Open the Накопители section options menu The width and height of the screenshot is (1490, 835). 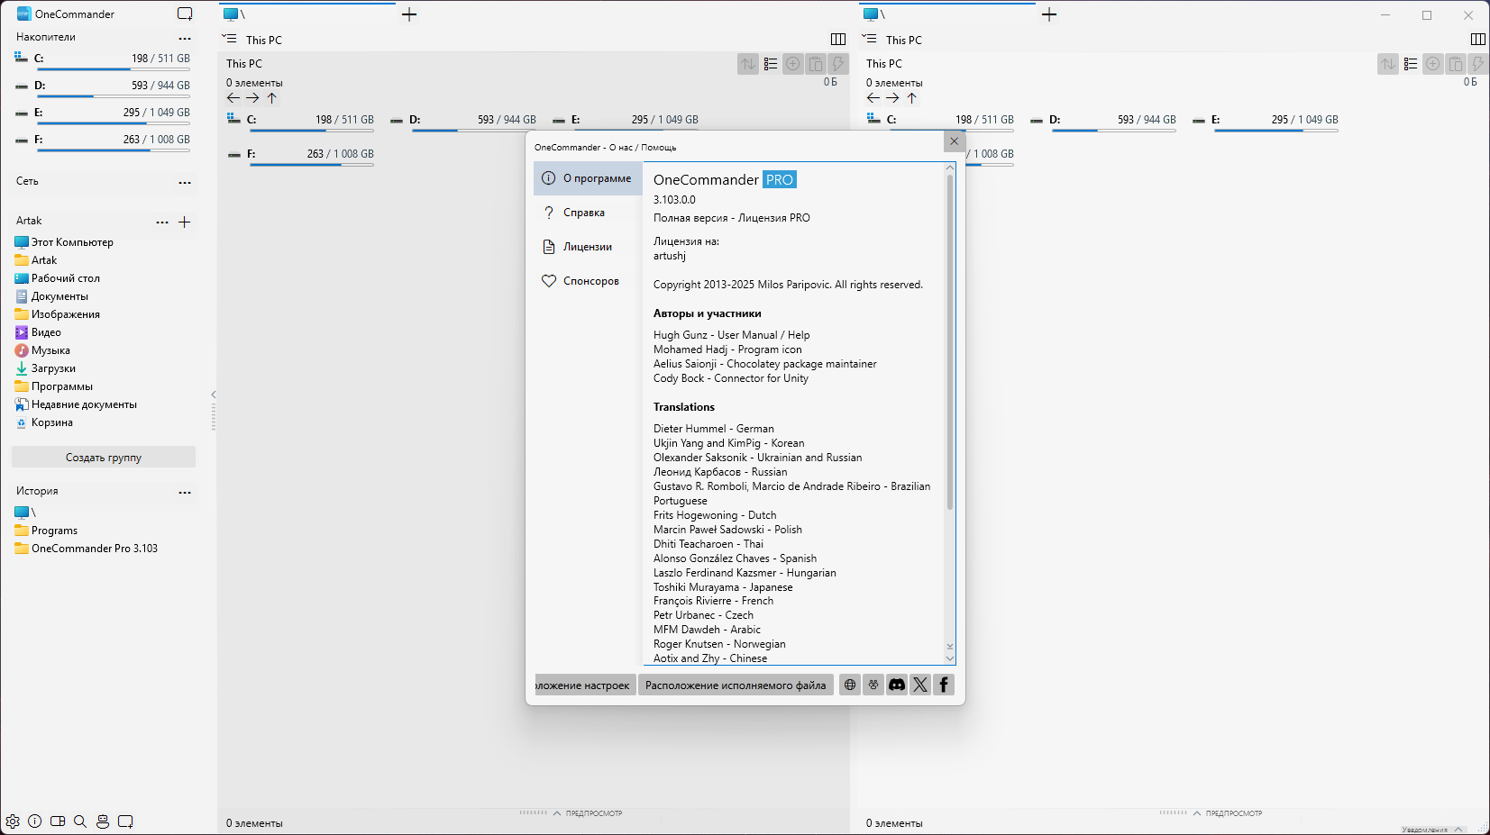tap(185, 39)
